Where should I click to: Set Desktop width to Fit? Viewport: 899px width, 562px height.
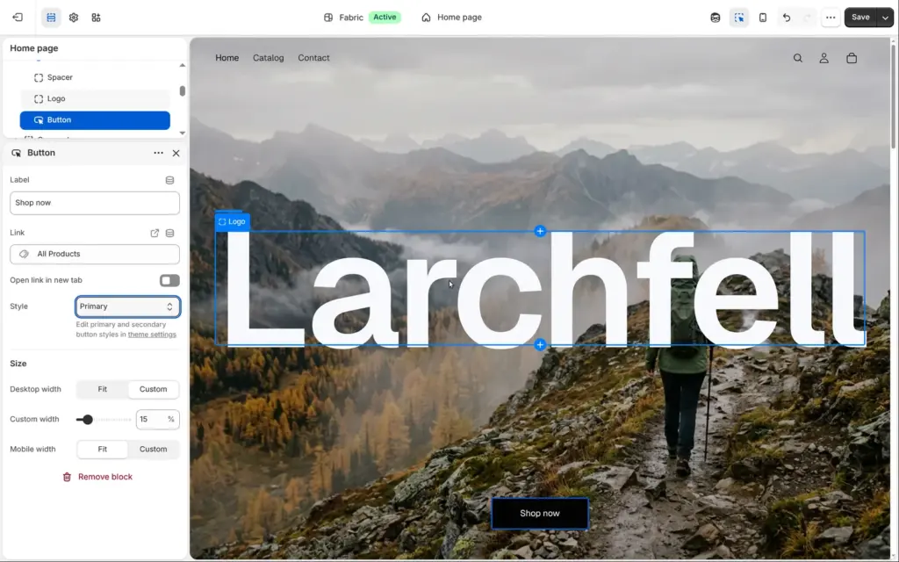[x=102, y=389]
